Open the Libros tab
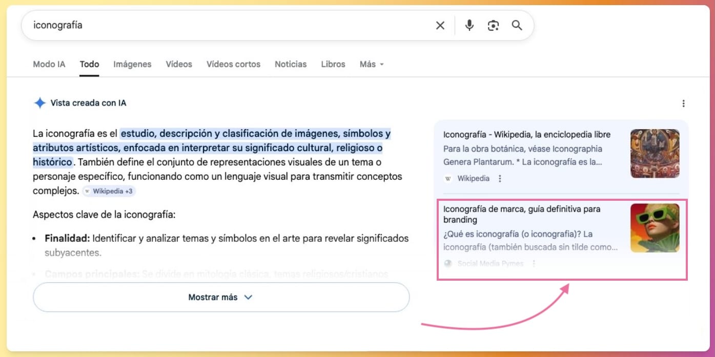Screen dimensions: 715x357 tap(333, 64)
